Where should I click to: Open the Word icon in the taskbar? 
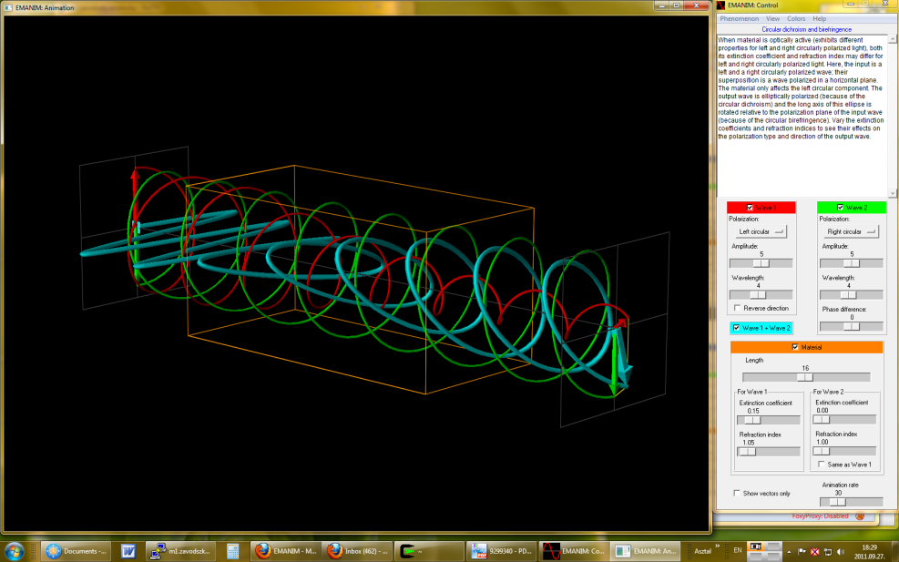128,551
